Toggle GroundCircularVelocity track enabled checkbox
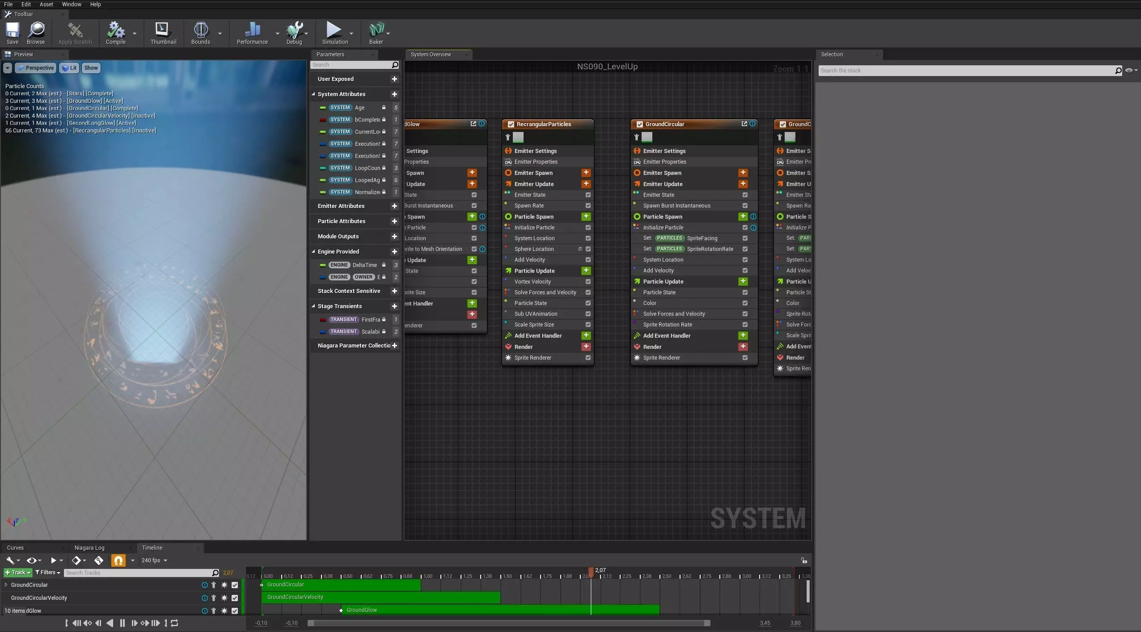The image size is (1141, 632). point(235,598)
